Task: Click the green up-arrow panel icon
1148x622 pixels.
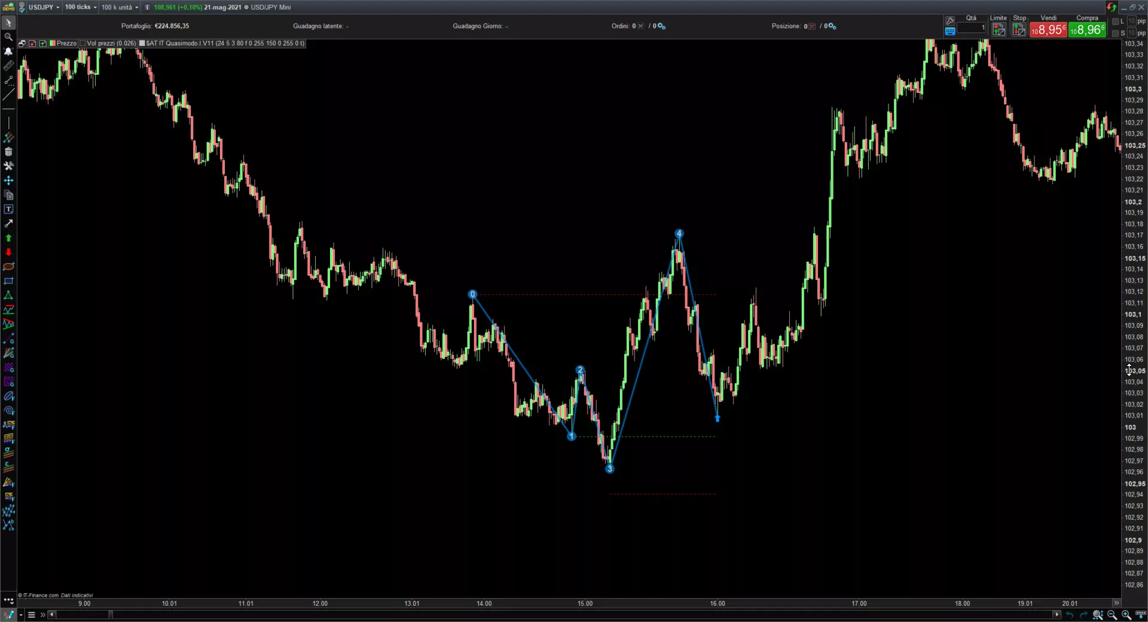Action: (42, 44)
